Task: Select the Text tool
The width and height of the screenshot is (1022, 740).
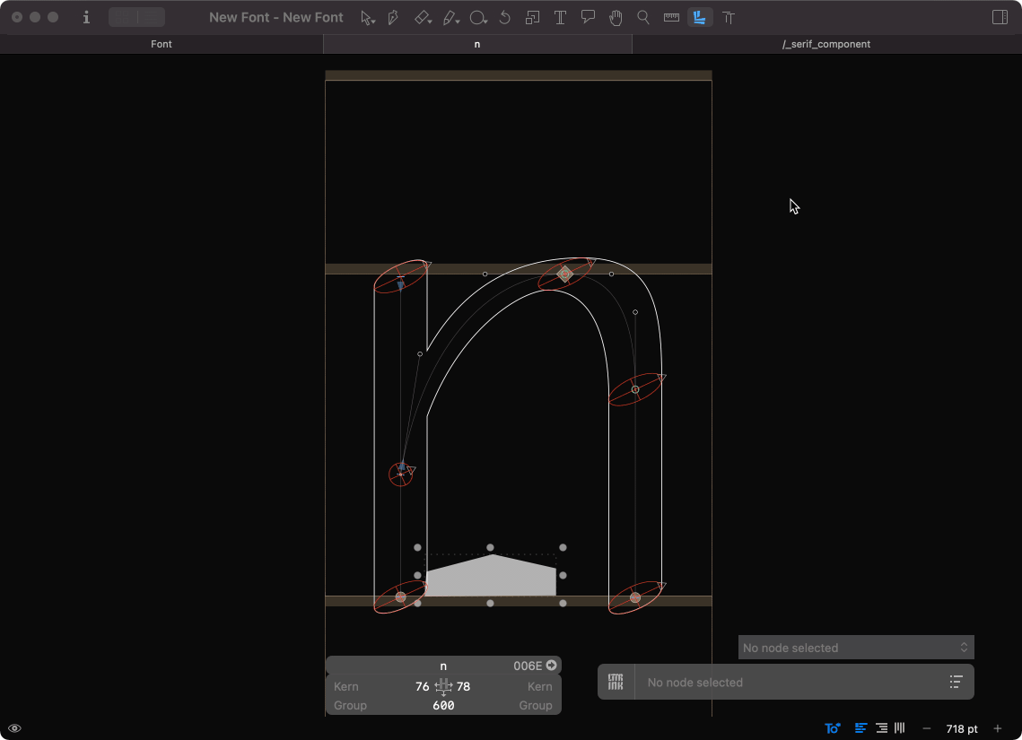Action: 560,17
